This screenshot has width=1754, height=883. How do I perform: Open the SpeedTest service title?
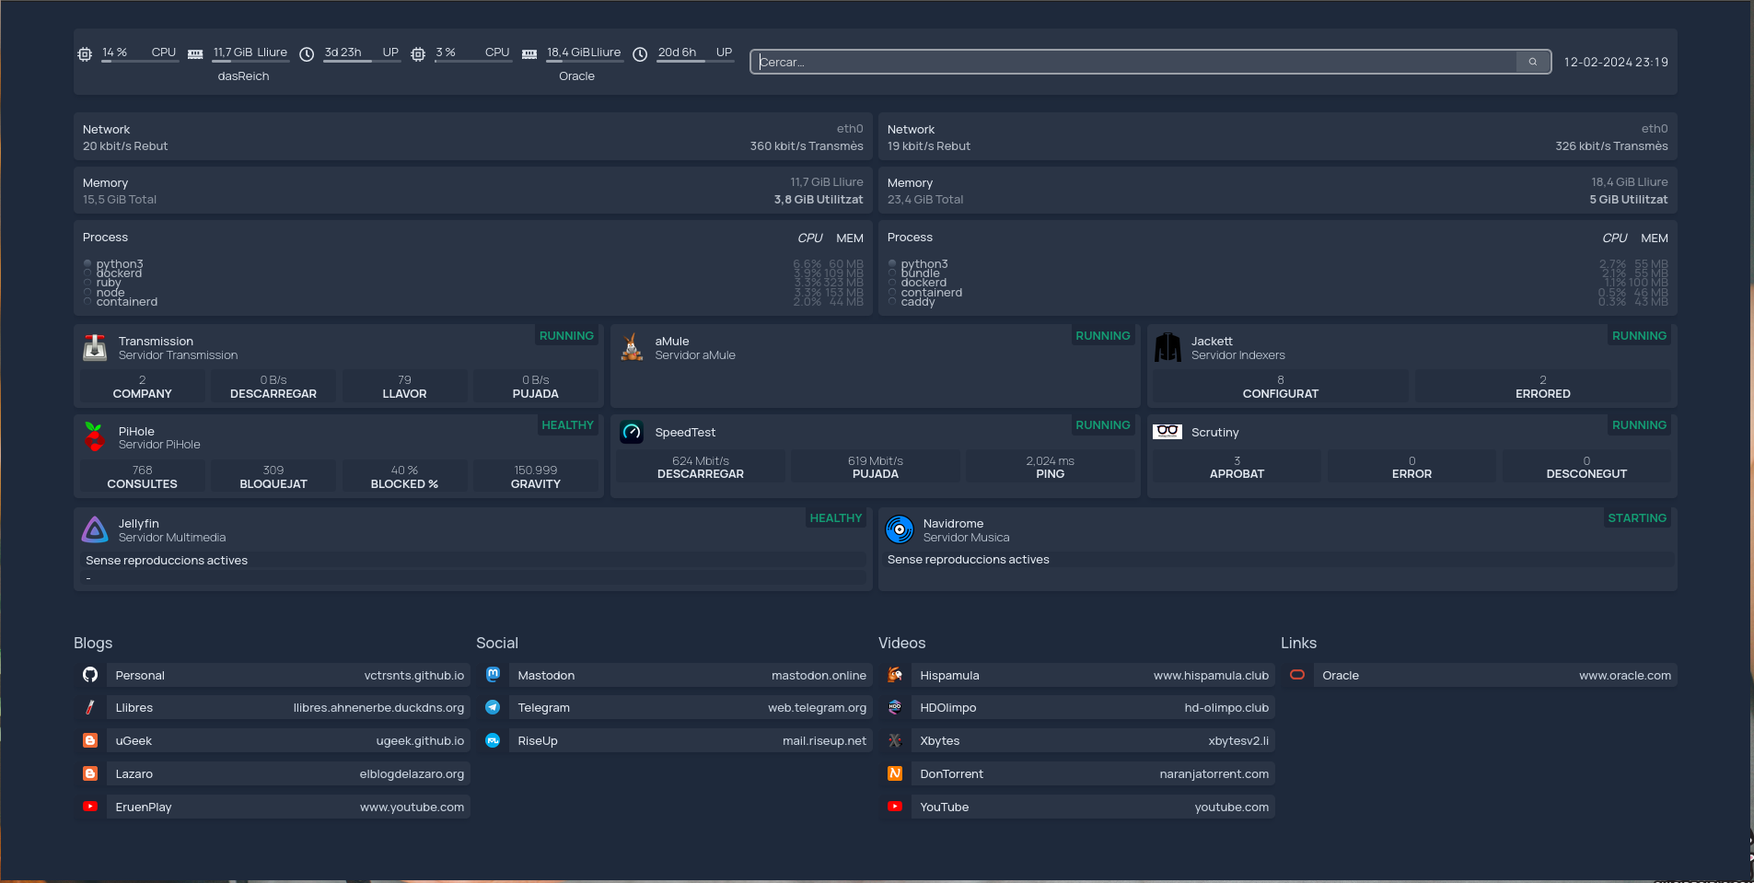coord(685,432)
